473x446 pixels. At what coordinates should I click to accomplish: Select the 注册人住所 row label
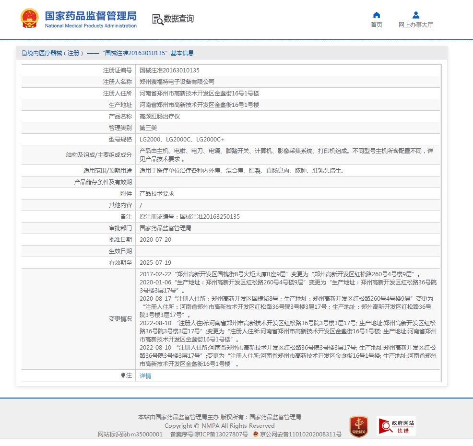tap(118, 93)
